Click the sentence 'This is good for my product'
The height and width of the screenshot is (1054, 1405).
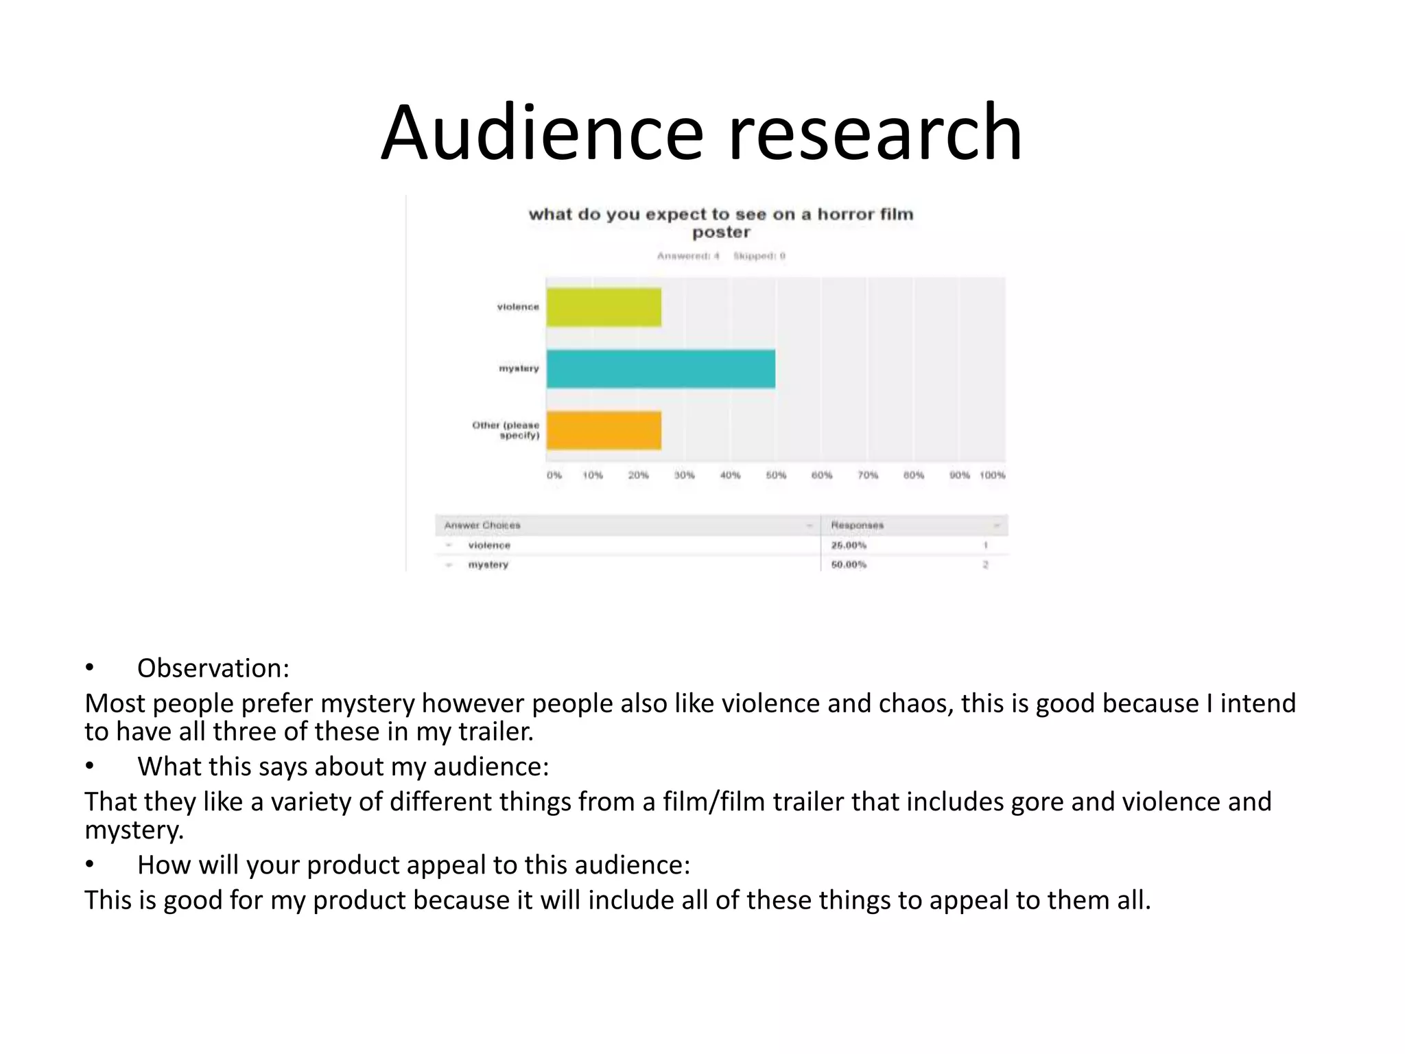pos(617,900)
